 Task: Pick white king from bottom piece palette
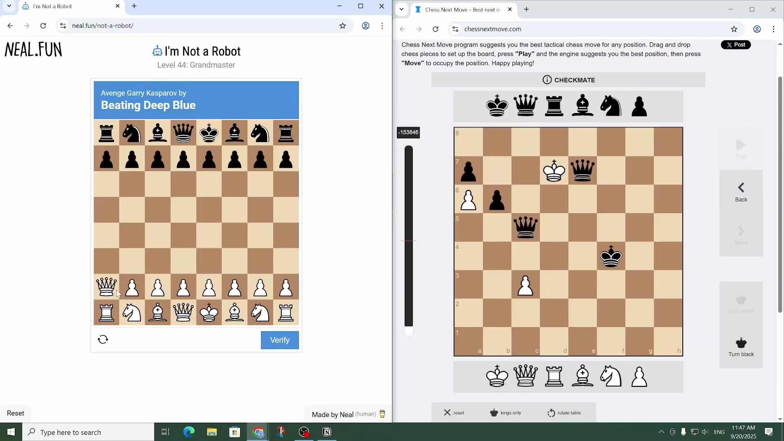tap(497, 376)
